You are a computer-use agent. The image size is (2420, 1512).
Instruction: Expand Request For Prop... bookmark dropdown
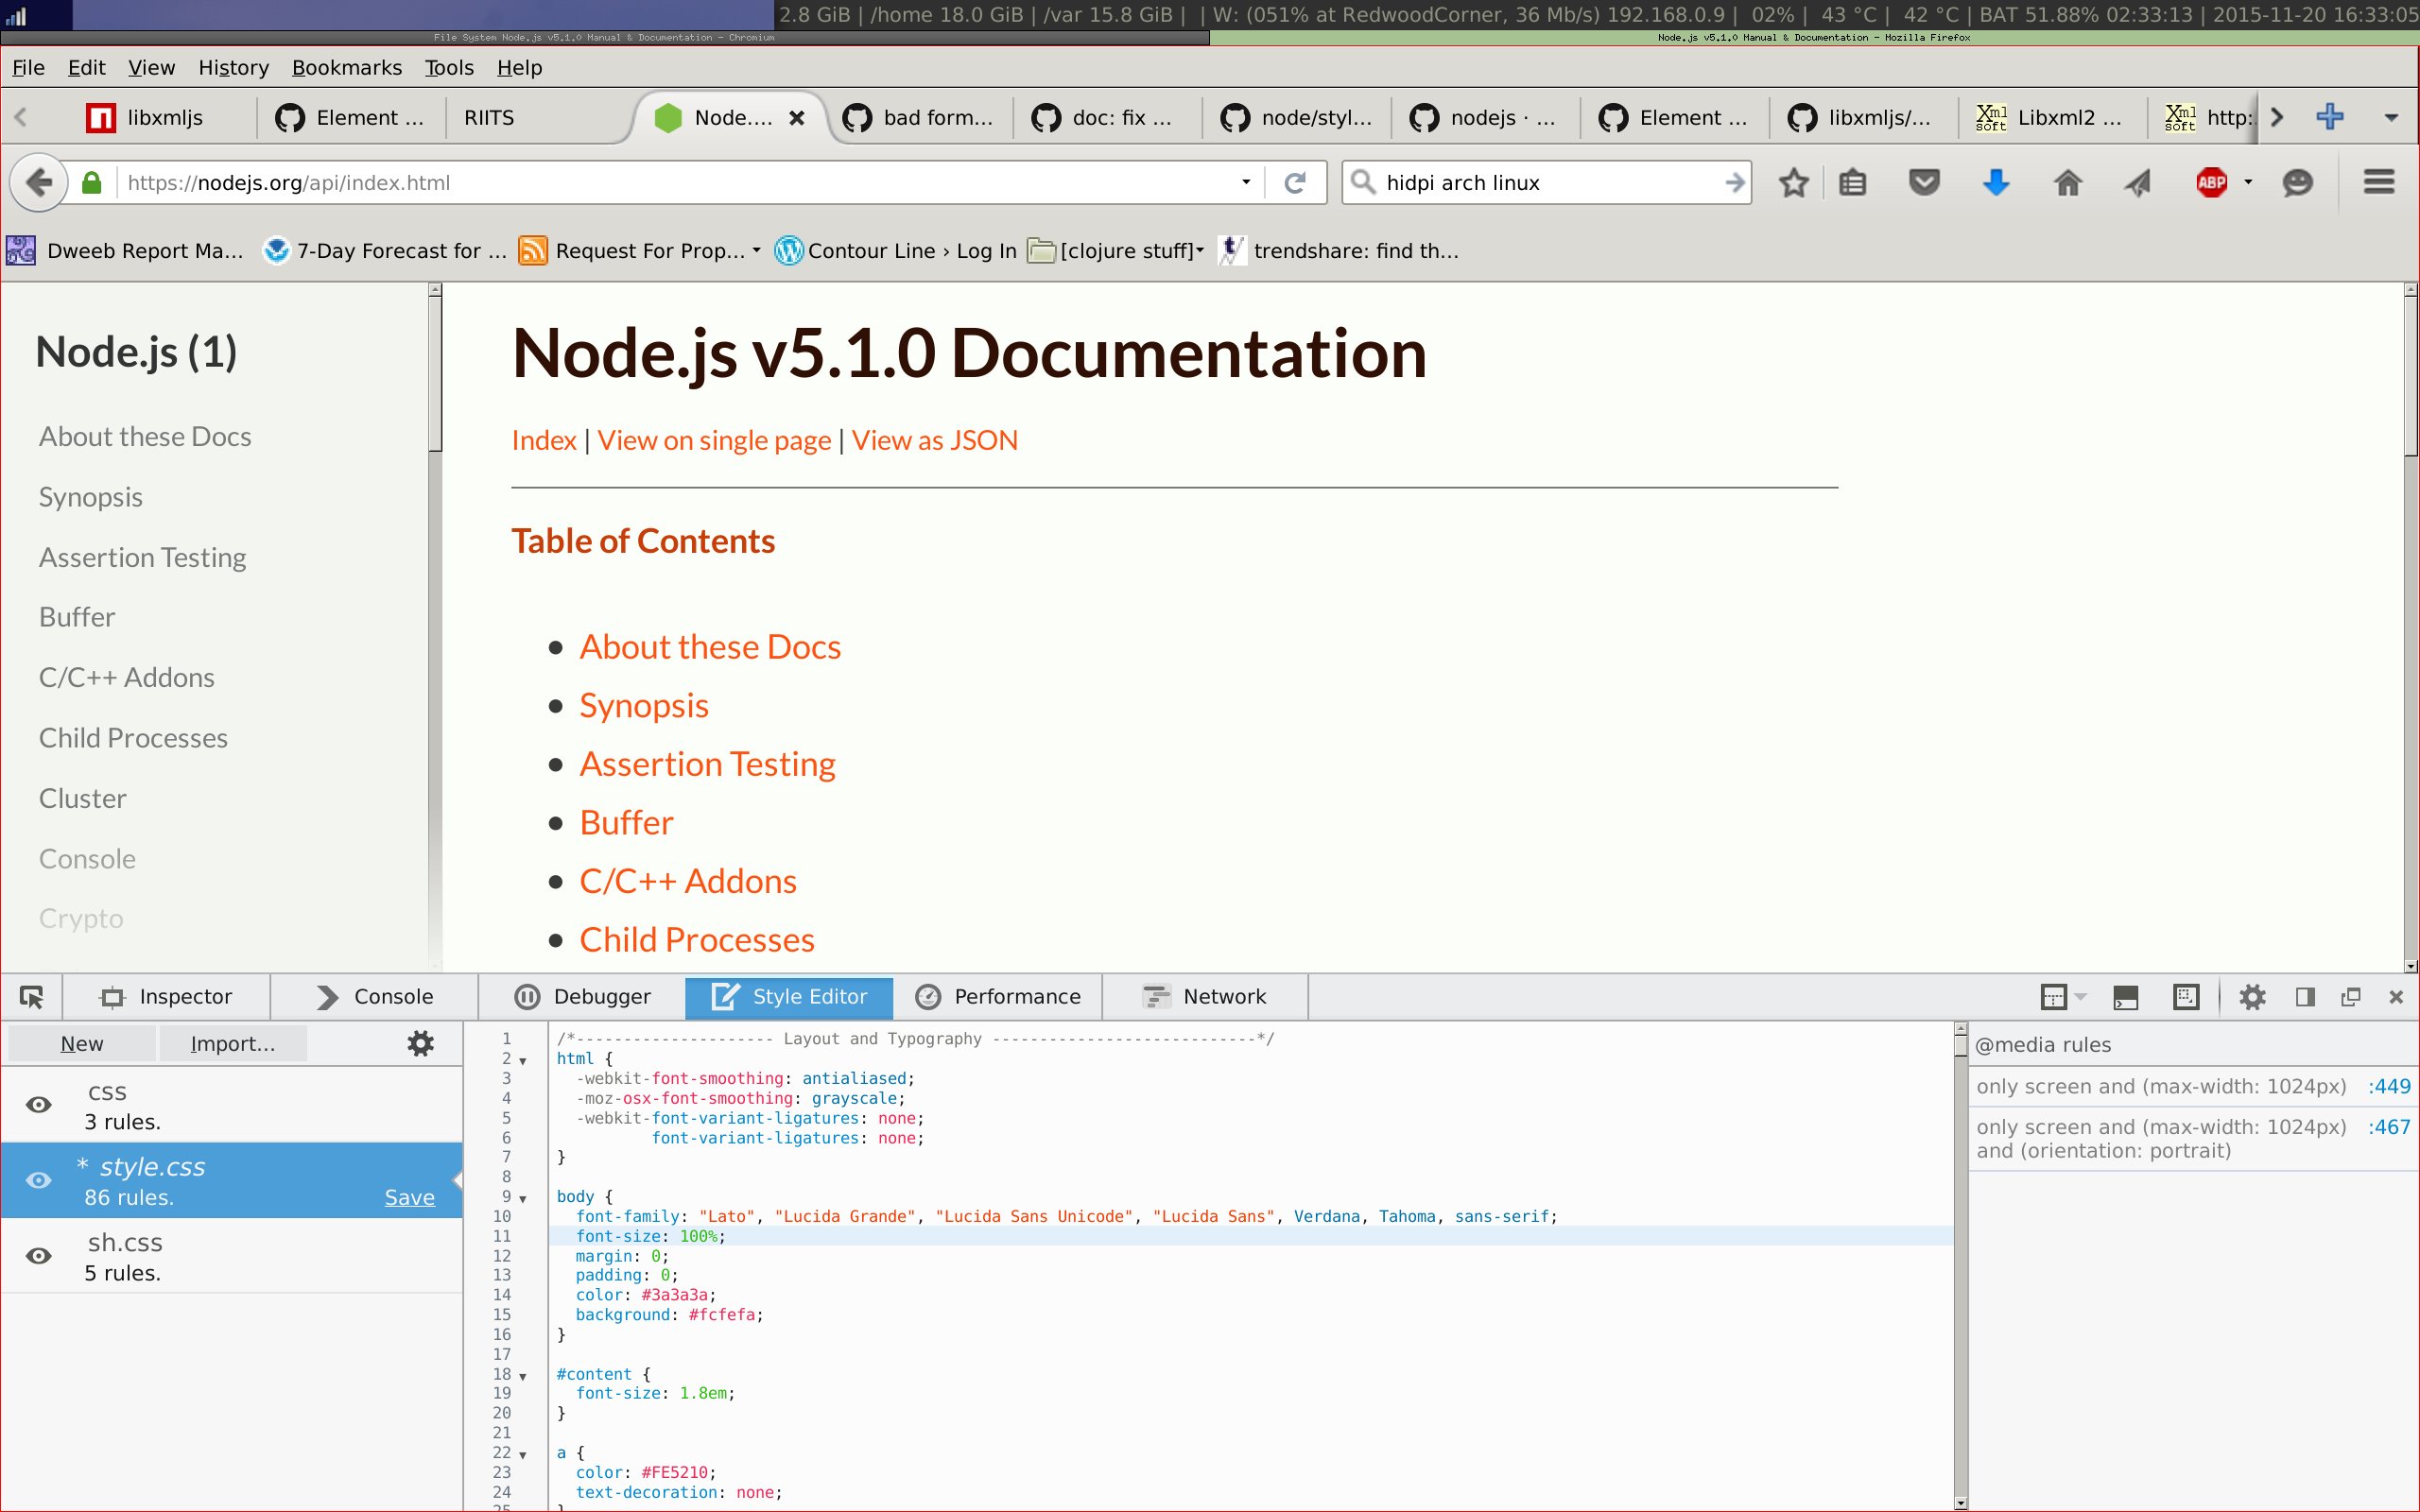(x=756, y=250)
